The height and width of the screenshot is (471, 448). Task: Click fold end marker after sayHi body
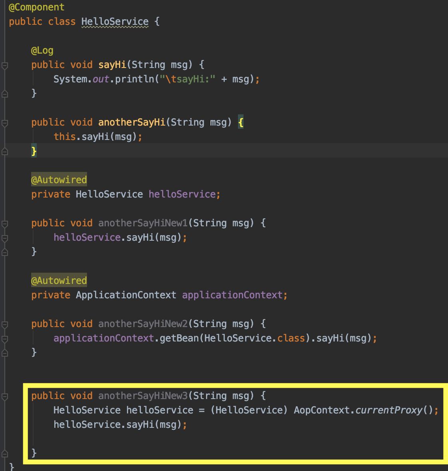point(4,94)
